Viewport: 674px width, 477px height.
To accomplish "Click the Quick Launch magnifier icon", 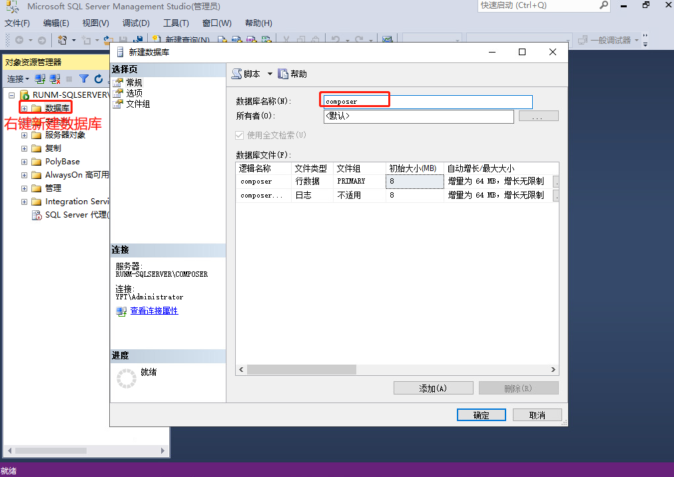I will [x=603, y=5].
